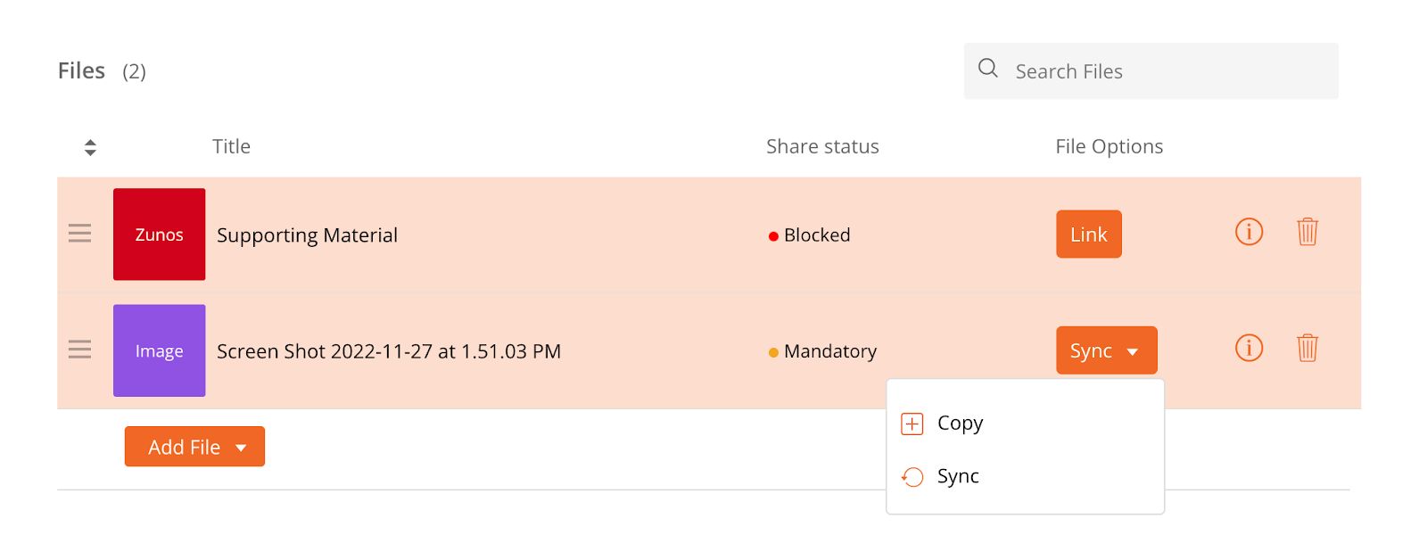This screenshot has height=543, width=1427.
Task: Delete the Supporting Material file
Action: 1307,232
